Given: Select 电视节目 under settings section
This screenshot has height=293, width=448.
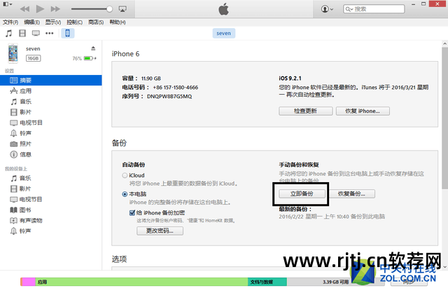Looking at the screenshot, I should (x=51, y=123).
